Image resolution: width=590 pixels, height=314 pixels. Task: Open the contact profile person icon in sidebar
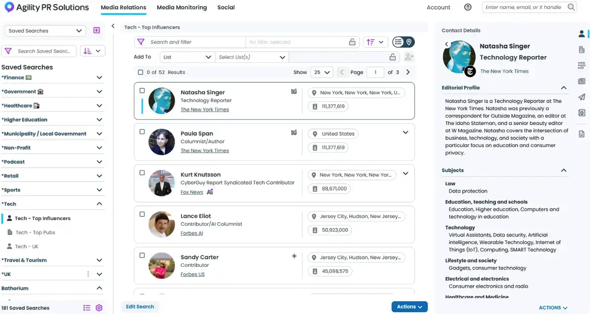(x=582, y=33)
